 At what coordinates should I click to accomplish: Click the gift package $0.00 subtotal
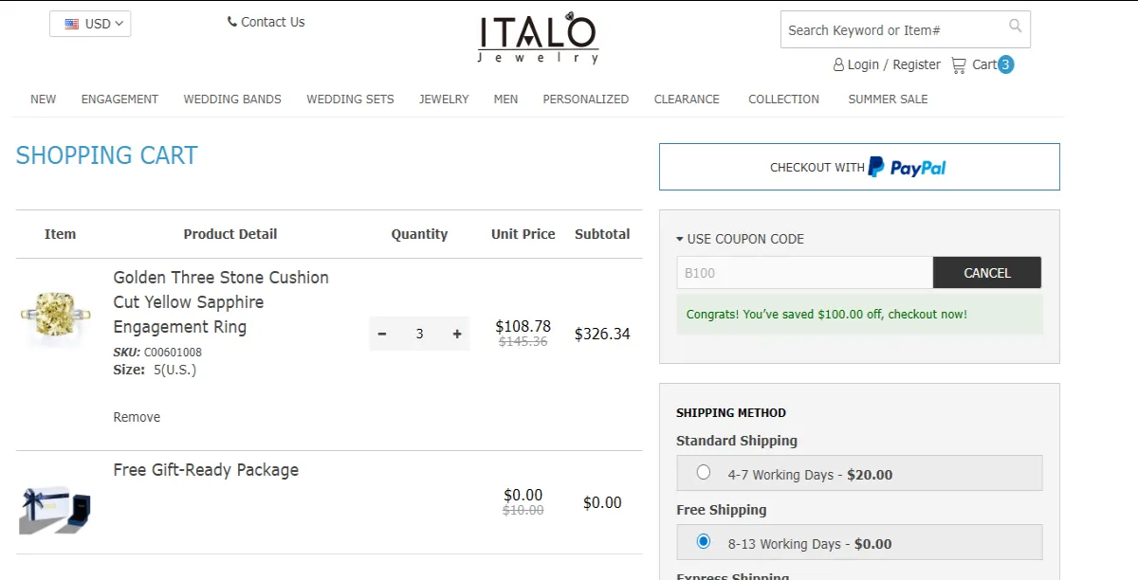click(x=602, y=502)
